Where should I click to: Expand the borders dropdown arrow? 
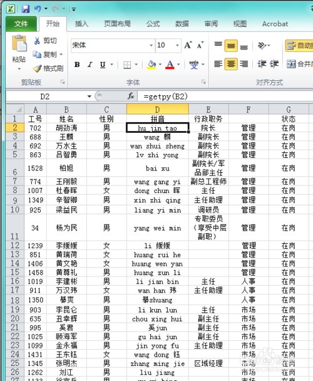pos(136,65)
